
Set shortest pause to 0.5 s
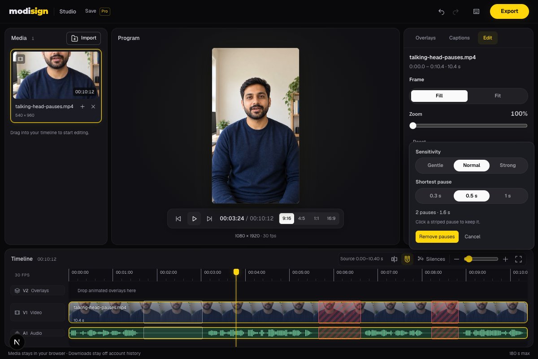click(x=472, y=196)
